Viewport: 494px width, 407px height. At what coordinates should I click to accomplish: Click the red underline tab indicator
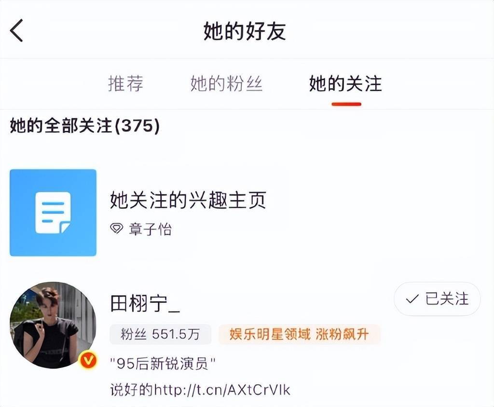pos(346,104)
